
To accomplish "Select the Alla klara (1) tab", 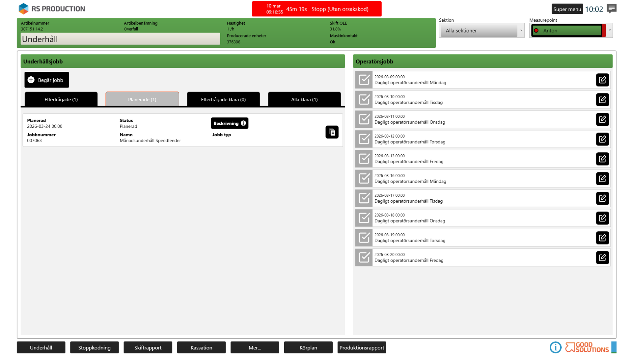I will [304, 99].
